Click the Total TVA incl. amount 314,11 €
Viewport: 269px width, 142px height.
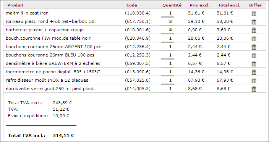[63, 136]
